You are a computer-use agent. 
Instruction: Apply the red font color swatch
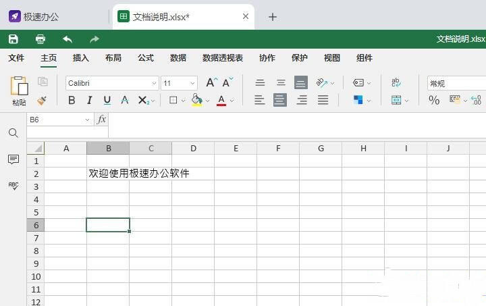pos(221,101)
